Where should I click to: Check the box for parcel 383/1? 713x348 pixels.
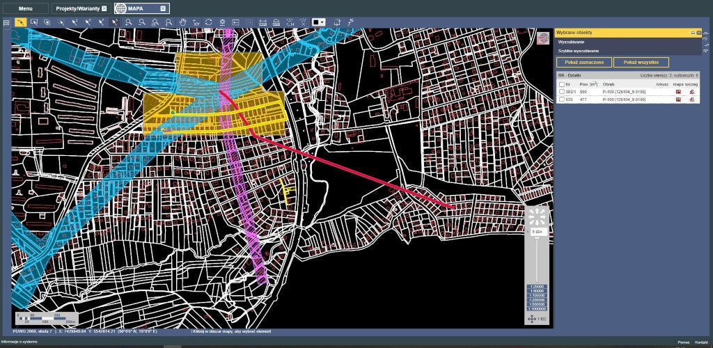pos(562,92)
